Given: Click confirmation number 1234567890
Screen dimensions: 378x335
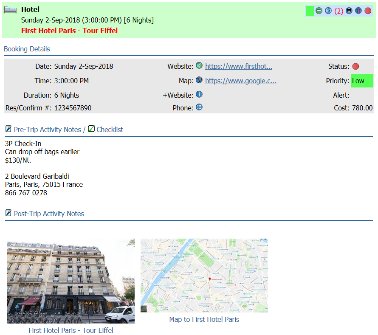Looking at the screenshot, I should pyautogui.click(x=73, y=108).
